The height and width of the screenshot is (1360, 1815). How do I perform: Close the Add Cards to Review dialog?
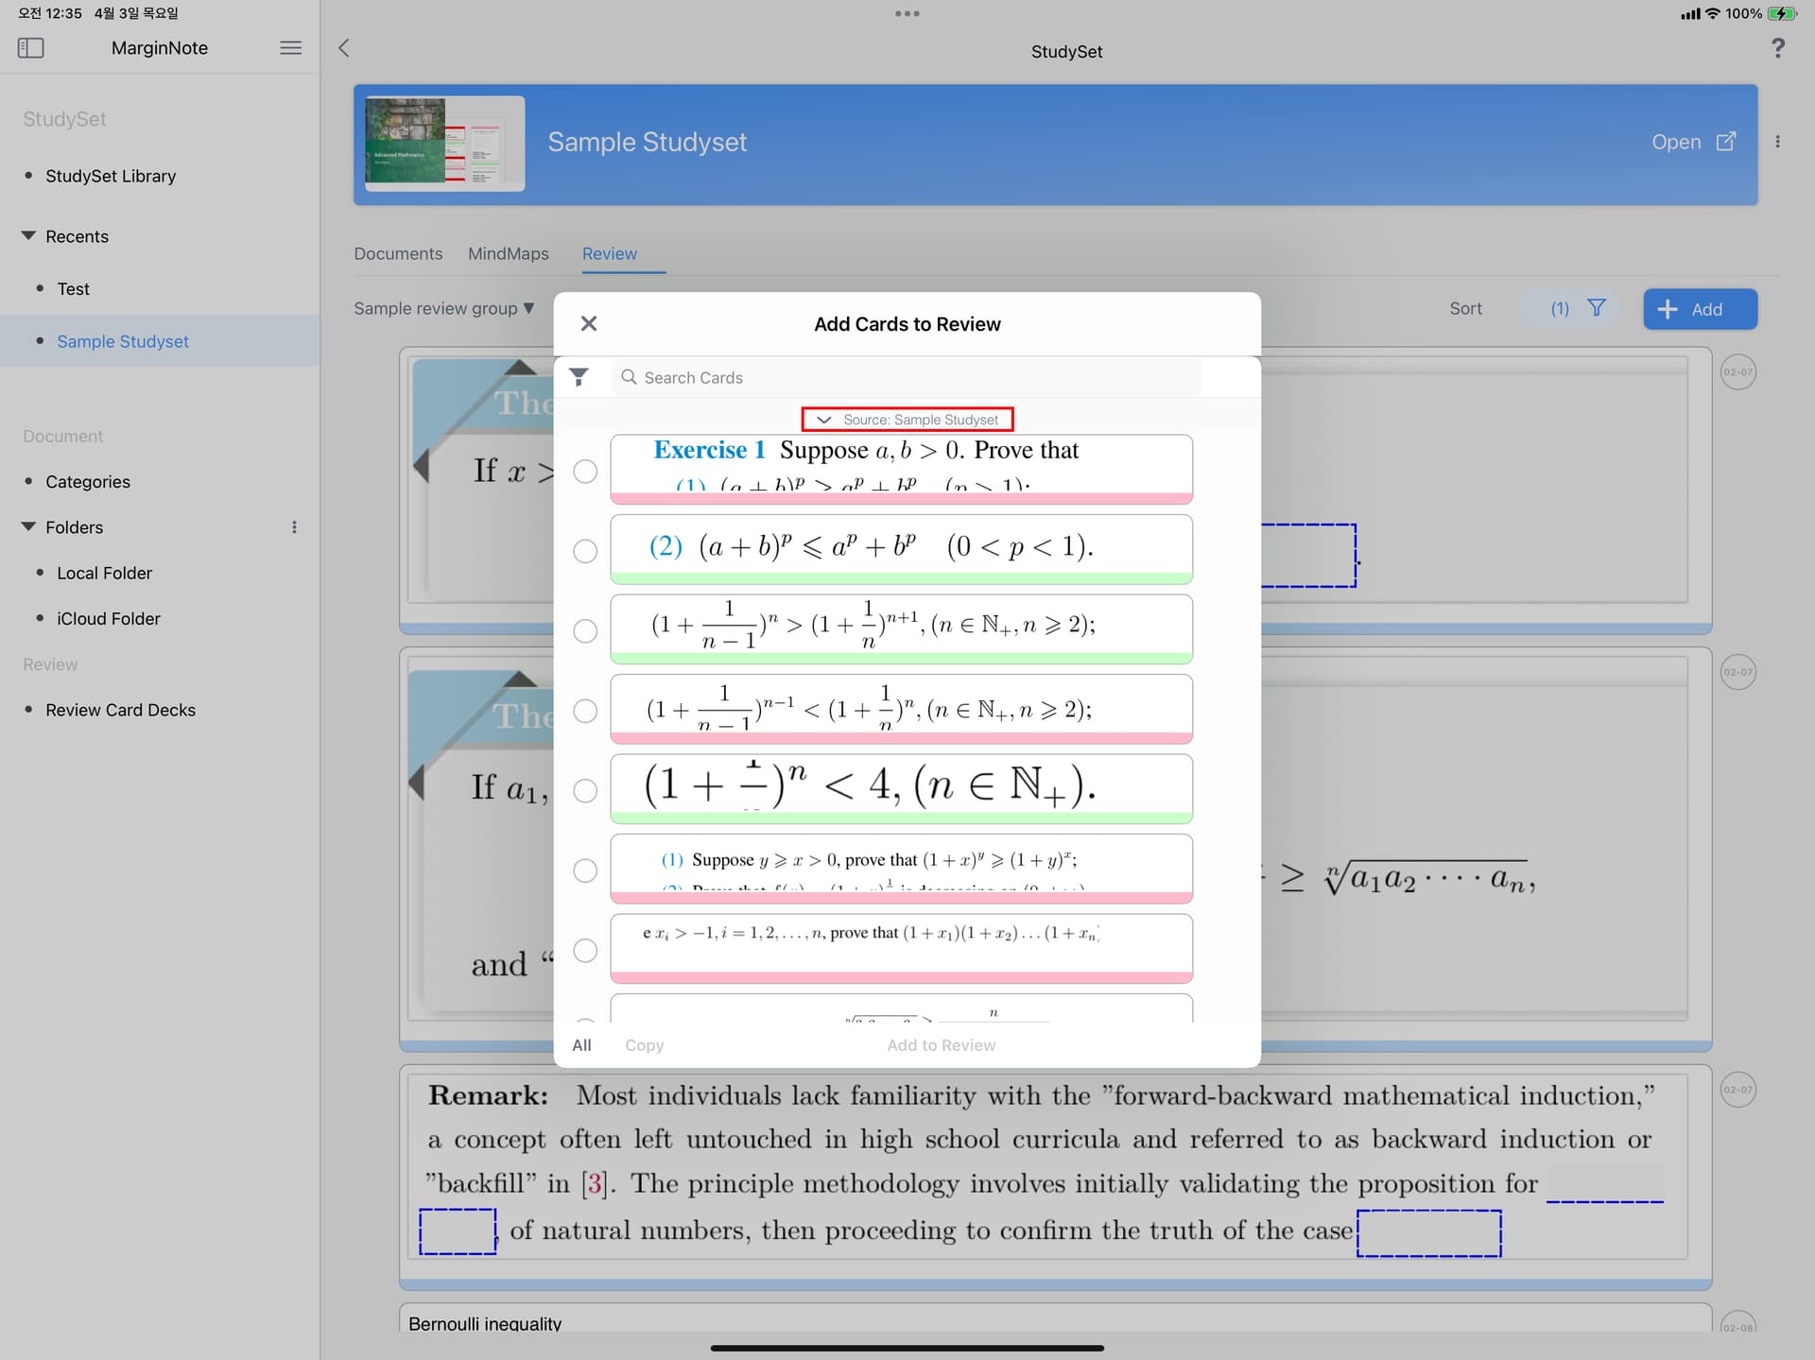[589, 324]
